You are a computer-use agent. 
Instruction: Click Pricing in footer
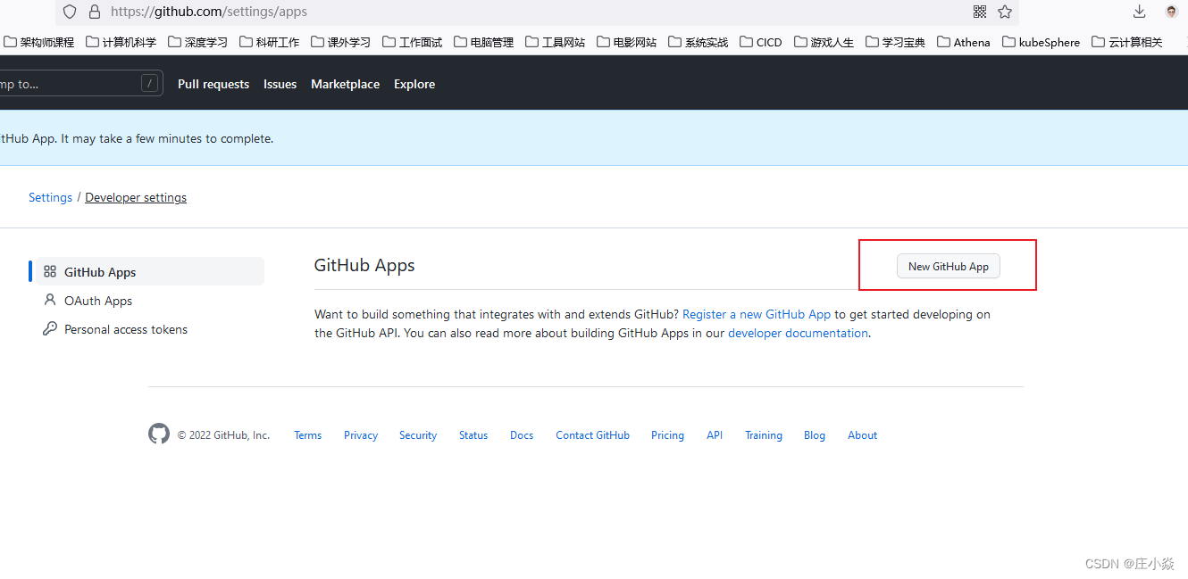667,435
